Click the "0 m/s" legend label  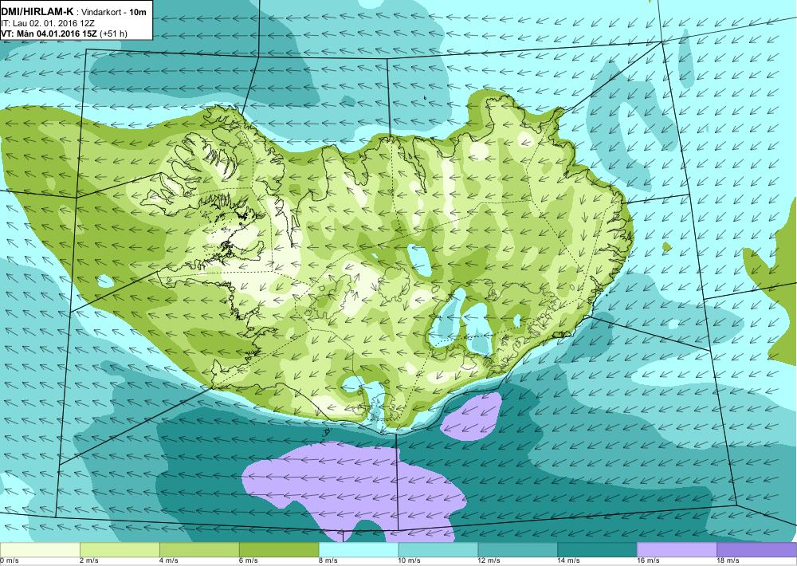click(9, 561)
